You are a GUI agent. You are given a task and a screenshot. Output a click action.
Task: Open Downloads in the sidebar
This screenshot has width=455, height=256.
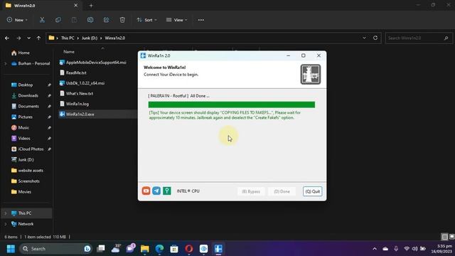tap(25, 95)
